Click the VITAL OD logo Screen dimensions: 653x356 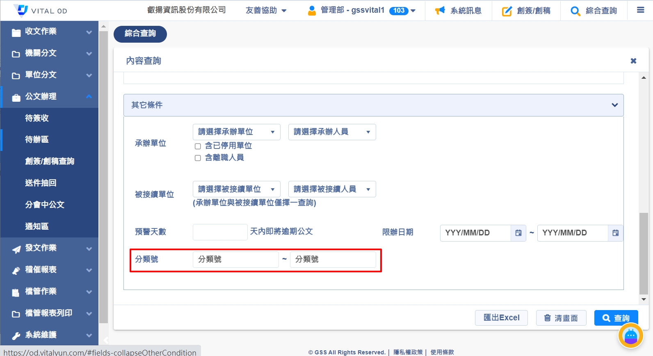tap(40, 11)
